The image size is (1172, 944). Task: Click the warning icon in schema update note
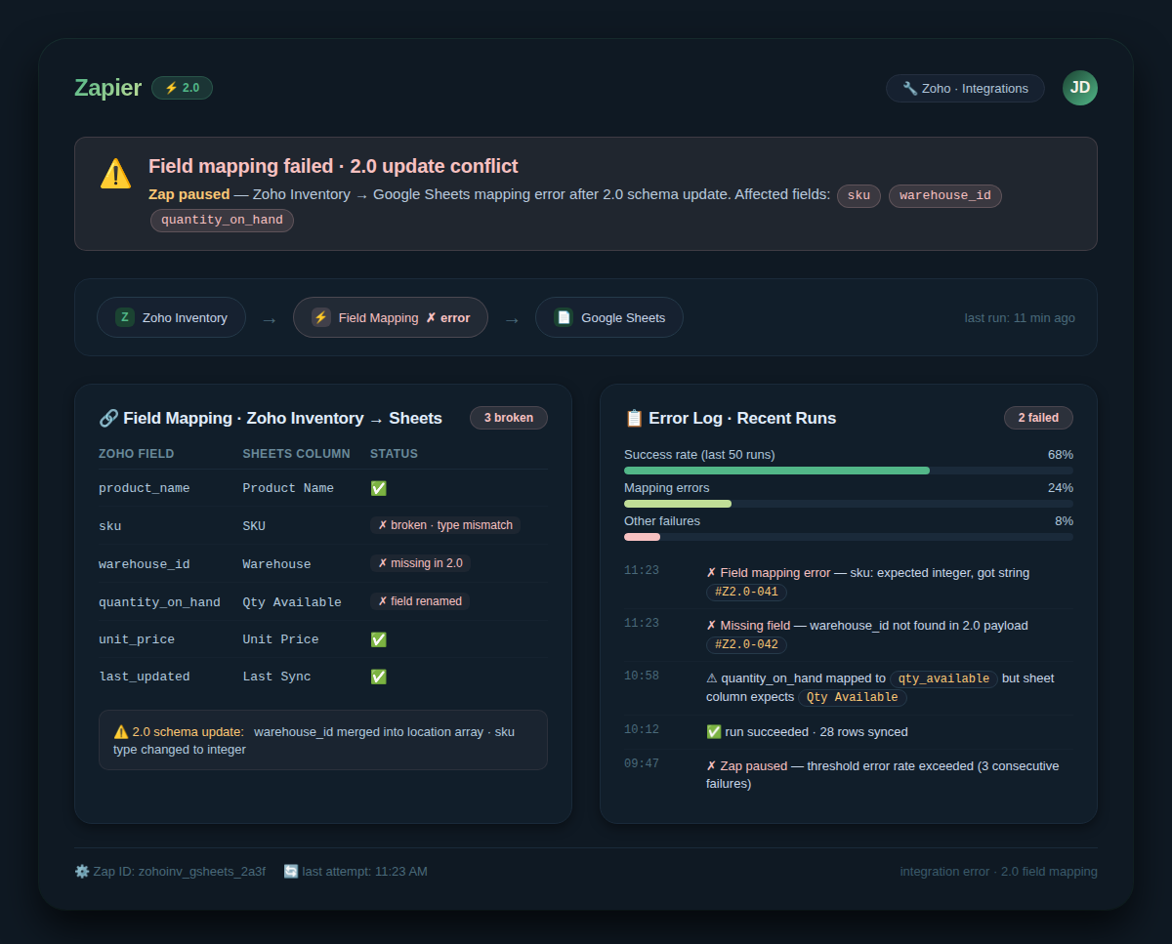click(x=121, y=731)
